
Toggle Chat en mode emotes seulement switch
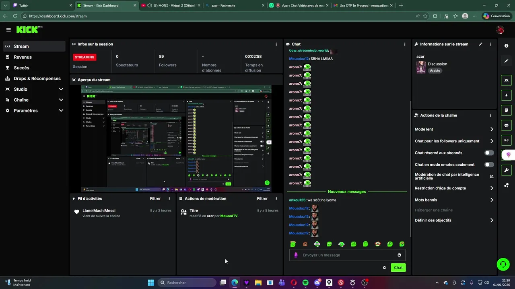[x=489, y=165]
